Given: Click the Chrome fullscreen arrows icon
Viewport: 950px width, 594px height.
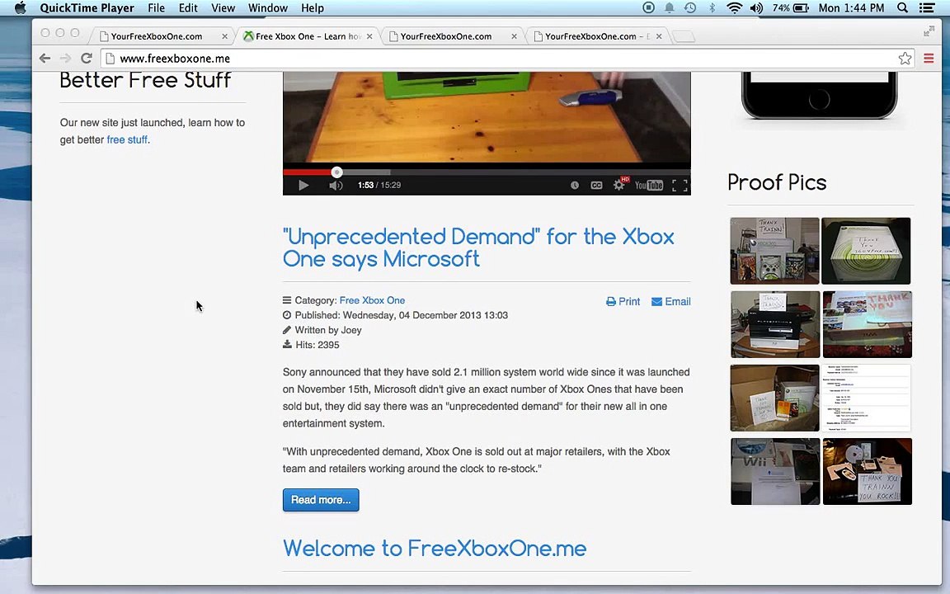Looking at the screenshot, I should point(929,31).
